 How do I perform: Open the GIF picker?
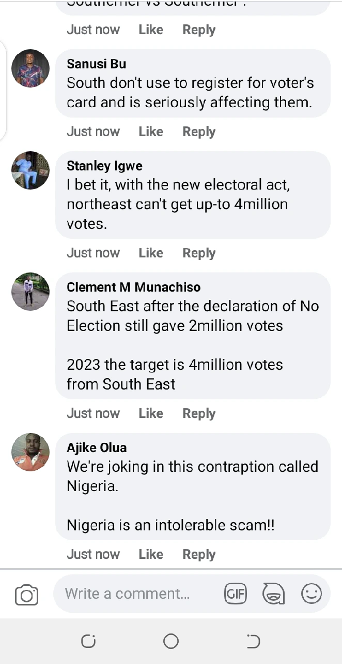pos(236,594)
